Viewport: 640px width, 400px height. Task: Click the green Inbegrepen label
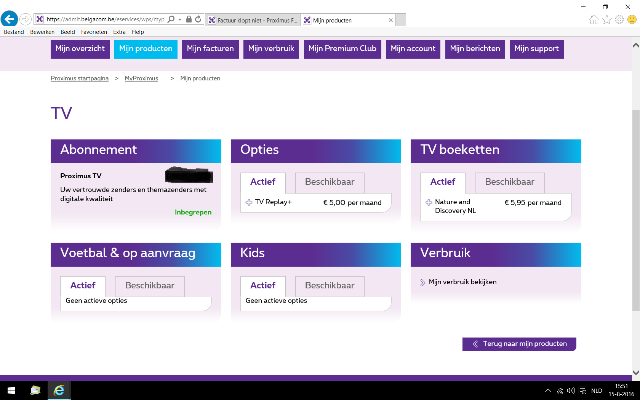point(193,212)
